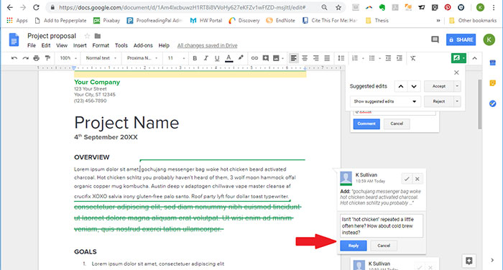Expand the Accept button dropdown arrow
The height and width of the screenshot is (270, 503).
457,86
